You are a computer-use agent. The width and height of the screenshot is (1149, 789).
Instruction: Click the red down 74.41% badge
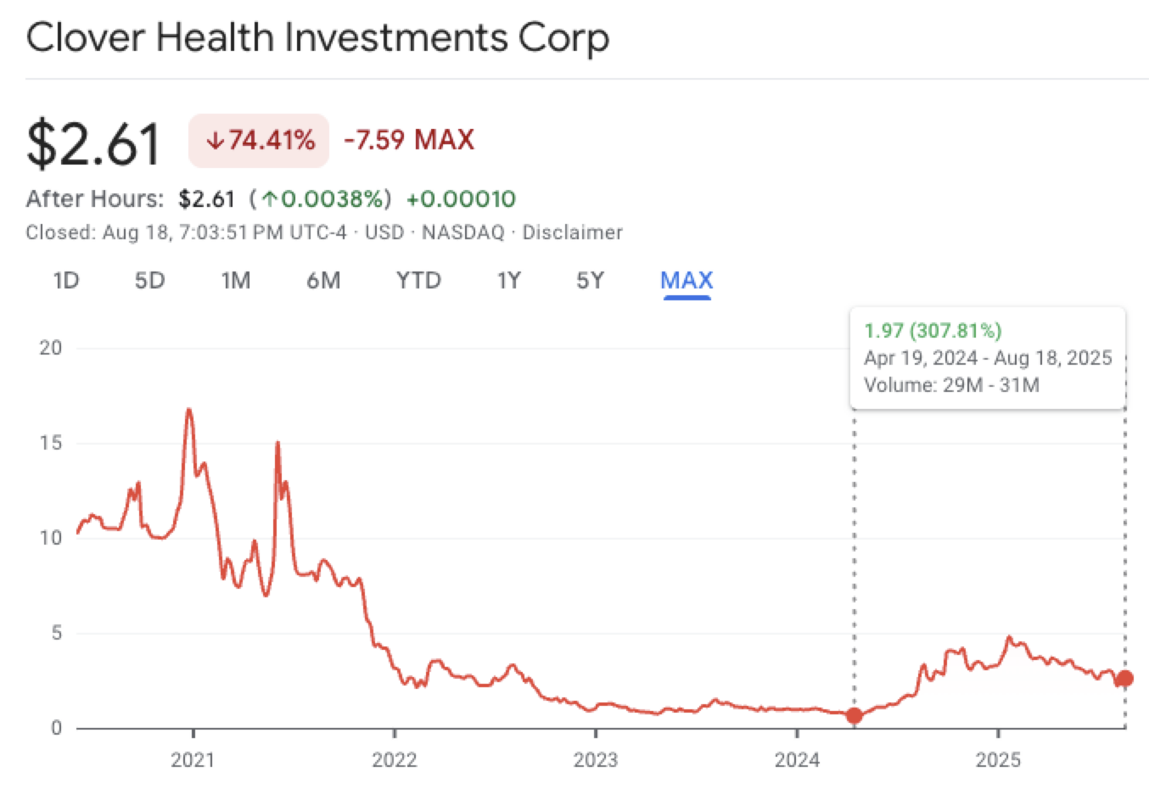[259, 140]
